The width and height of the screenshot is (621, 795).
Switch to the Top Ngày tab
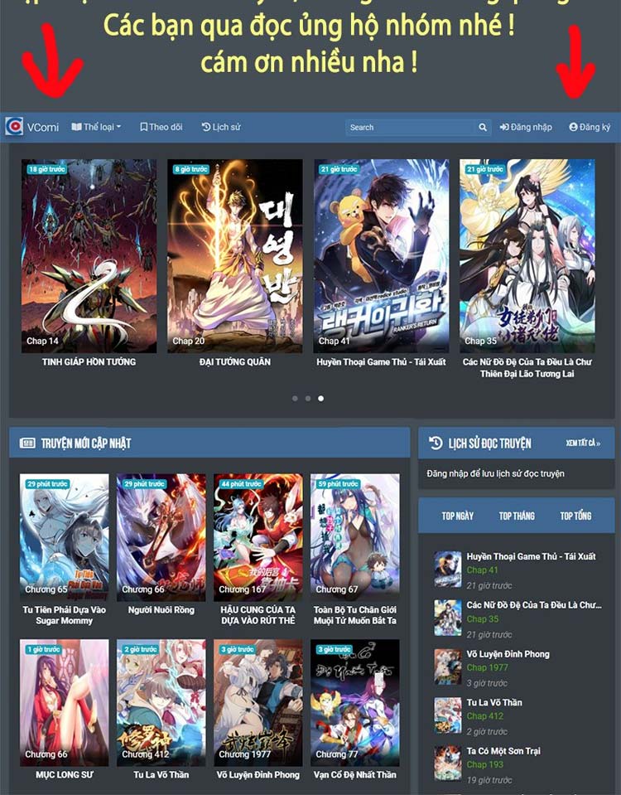[457, 516]
